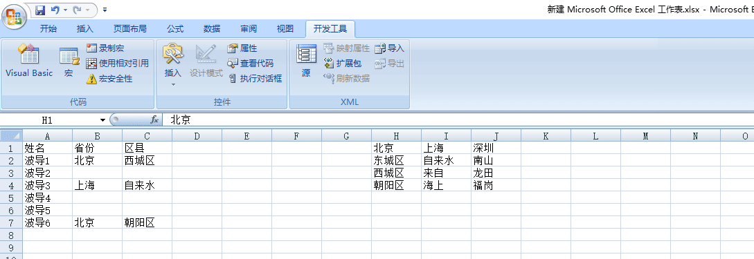This screenshot has height=259, width=754.
Task: Switch to the 公式 tab
Action: 175,29
